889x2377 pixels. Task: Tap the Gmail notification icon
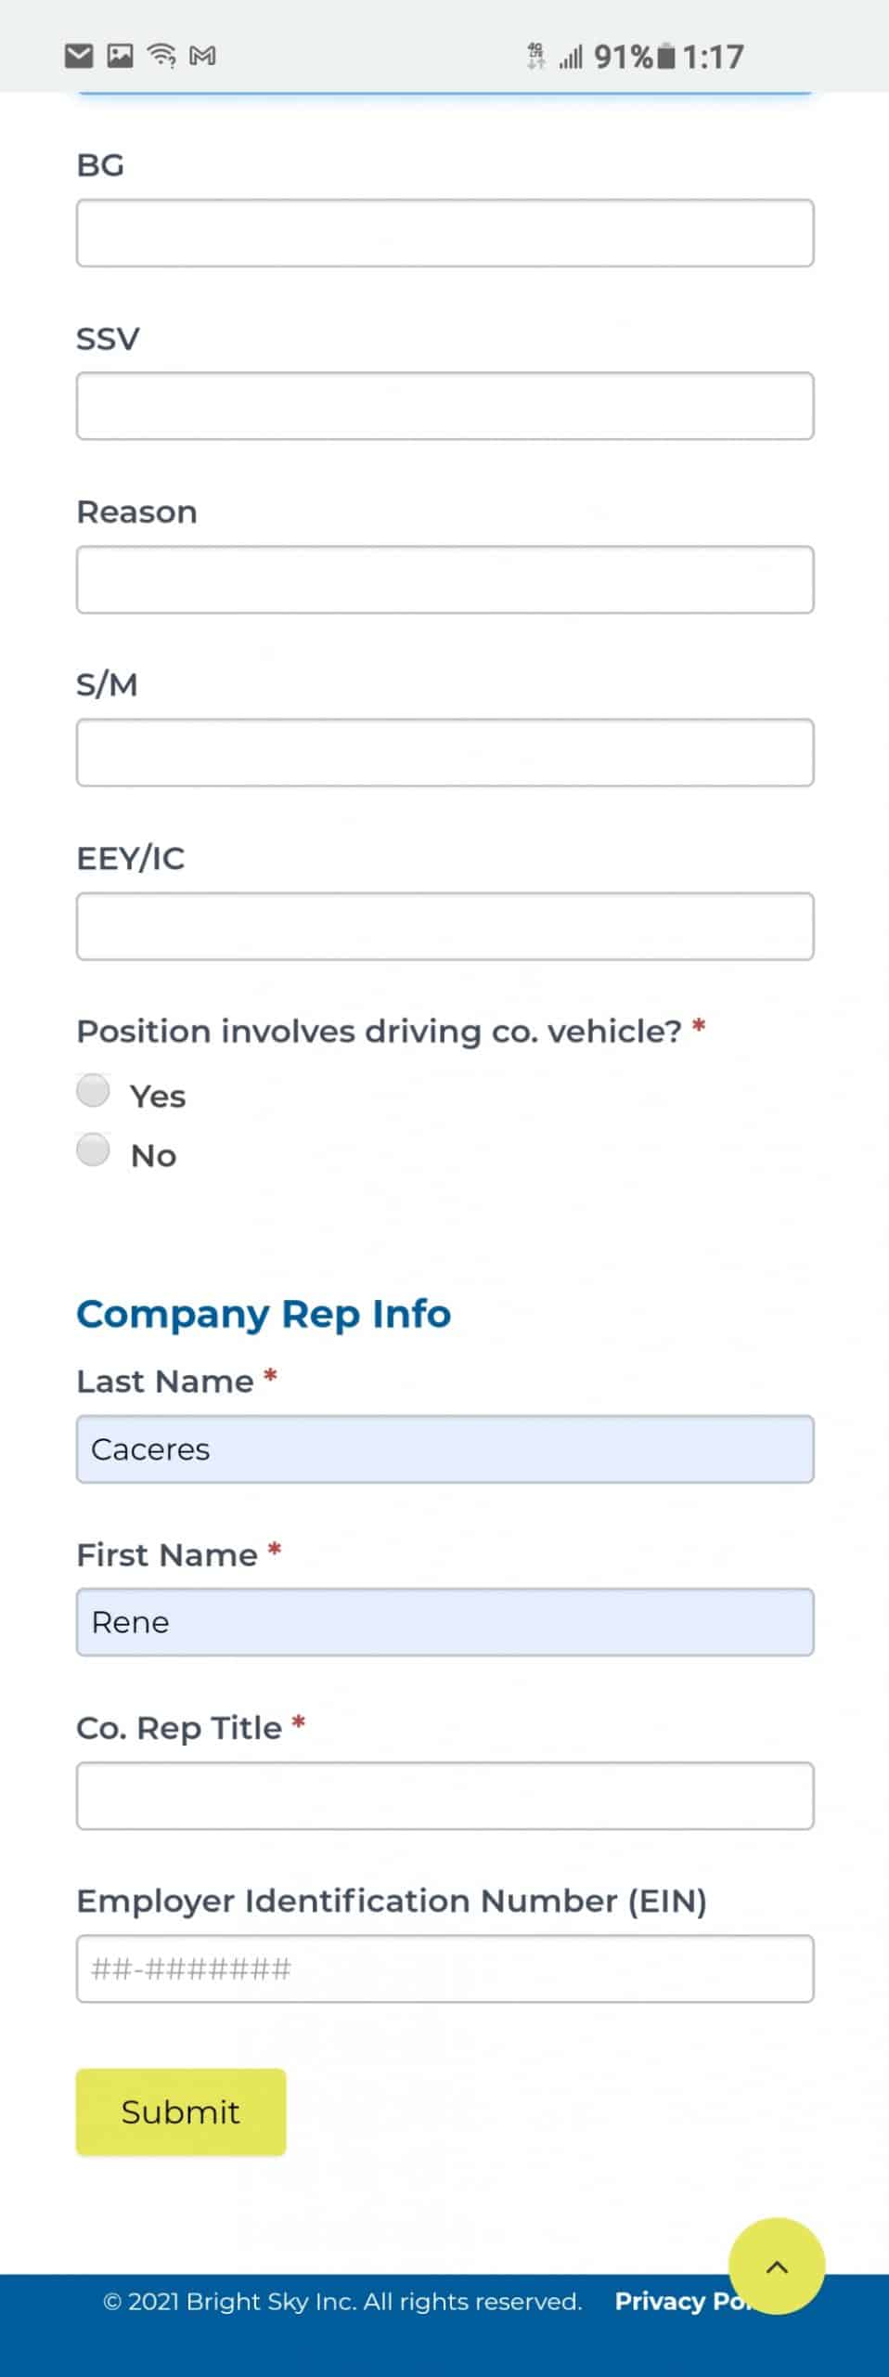click(202, 57)
